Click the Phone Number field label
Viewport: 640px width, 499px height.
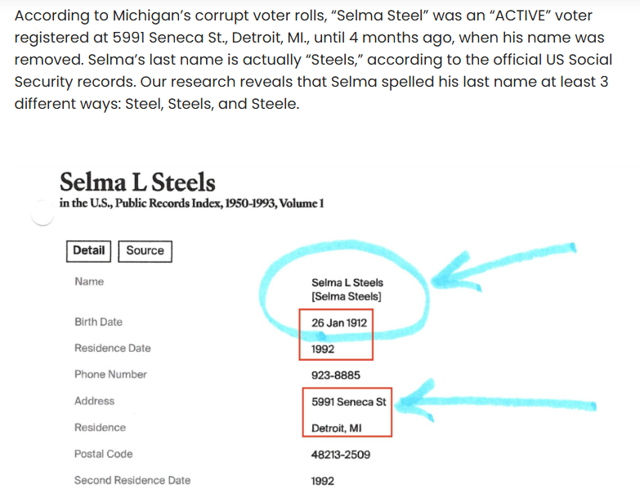coord(110,375)
